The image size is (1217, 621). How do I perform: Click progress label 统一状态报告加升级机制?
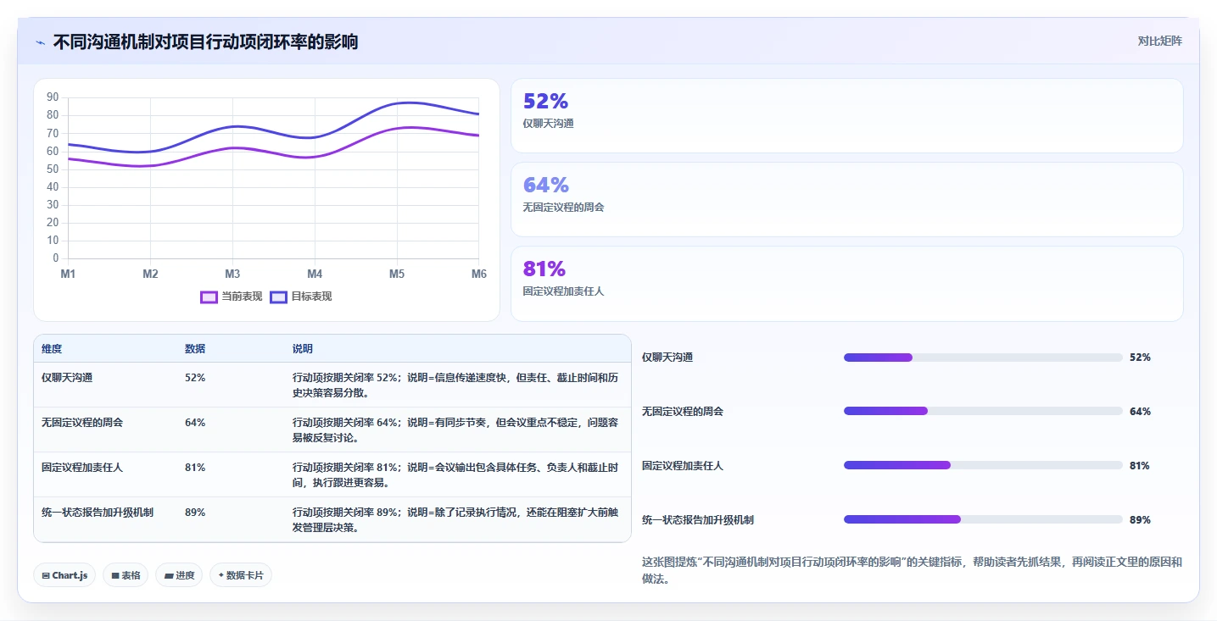tap(698, 519)
